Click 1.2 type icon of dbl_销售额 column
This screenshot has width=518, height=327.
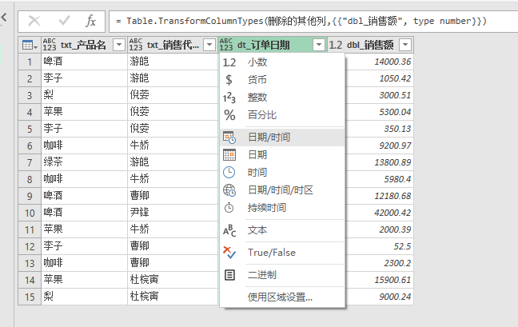pyautogui.click(x=336, y=45)
